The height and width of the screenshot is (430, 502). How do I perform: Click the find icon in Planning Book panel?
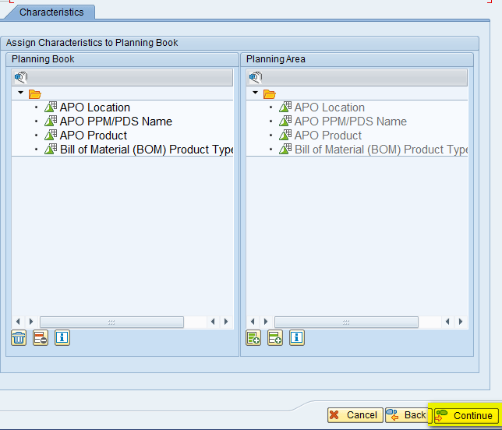(21, 77)
